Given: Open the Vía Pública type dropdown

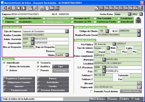Looking at the screenshot, I should [x=114, y=44].
